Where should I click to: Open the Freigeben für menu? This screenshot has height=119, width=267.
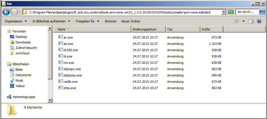tap(88, 21)
